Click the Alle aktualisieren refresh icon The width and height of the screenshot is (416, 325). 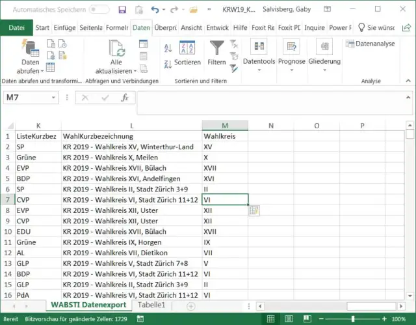tap(116, 48)
